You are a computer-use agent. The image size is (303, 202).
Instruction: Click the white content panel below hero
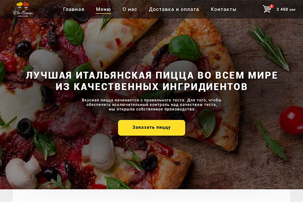[x=151, y=196]
